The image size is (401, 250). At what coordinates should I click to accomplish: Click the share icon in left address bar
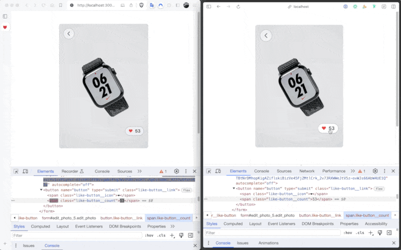131,5
